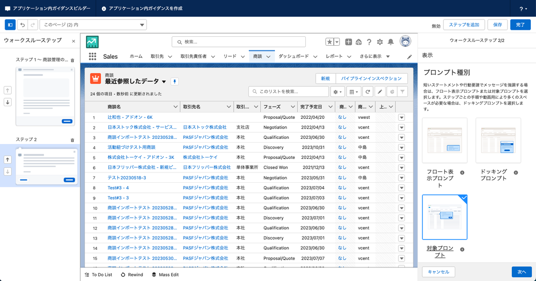This screenshot has width=536, height=281.
Task: Undo the last builder action
Action: [x=22, y=25]
